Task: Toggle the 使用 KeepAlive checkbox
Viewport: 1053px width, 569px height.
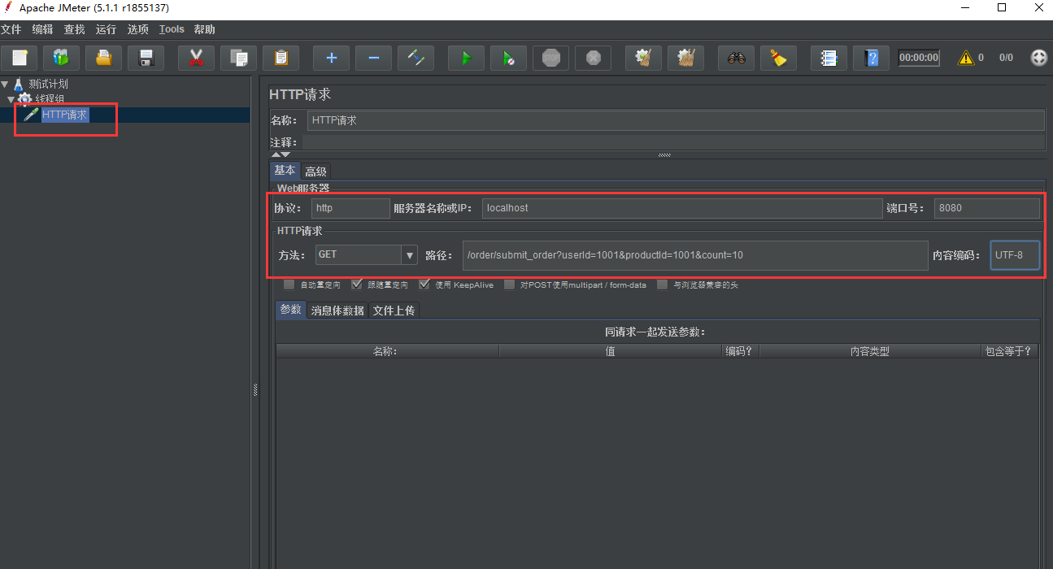Action: coord(424,284)
